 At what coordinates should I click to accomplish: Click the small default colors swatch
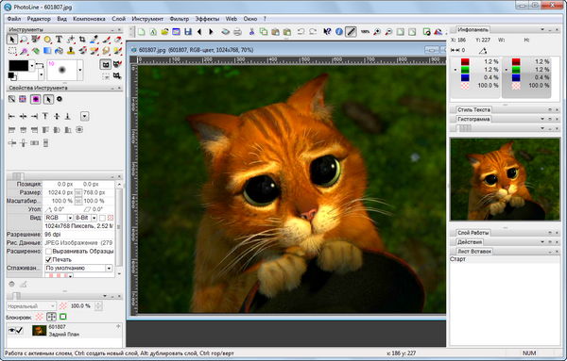coord(11,75)
